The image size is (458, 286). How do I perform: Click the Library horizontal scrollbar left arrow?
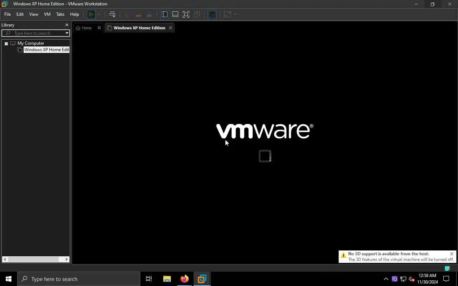tap(5, 259)
